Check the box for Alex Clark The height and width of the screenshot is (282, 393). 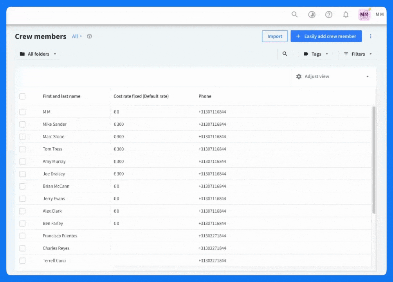[22, 211]
